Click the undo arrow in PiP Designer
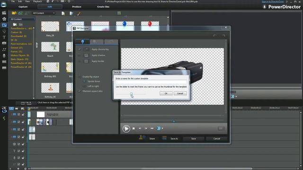 pos(215,36)
